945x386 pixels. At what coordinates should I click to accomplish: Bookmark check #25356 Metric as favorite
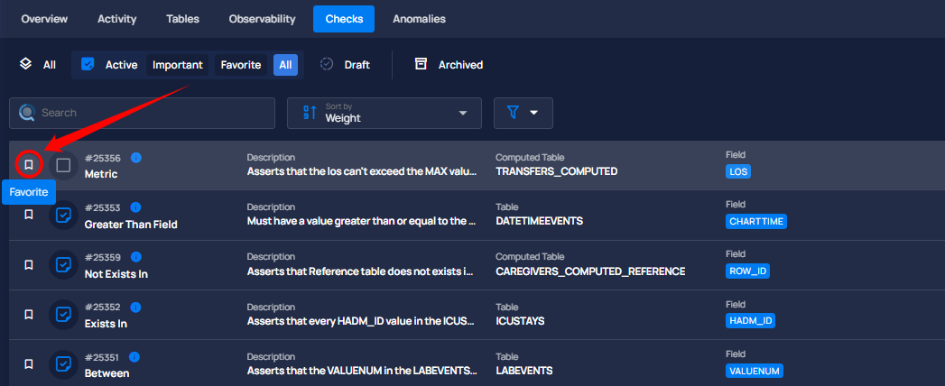(28, 165)
